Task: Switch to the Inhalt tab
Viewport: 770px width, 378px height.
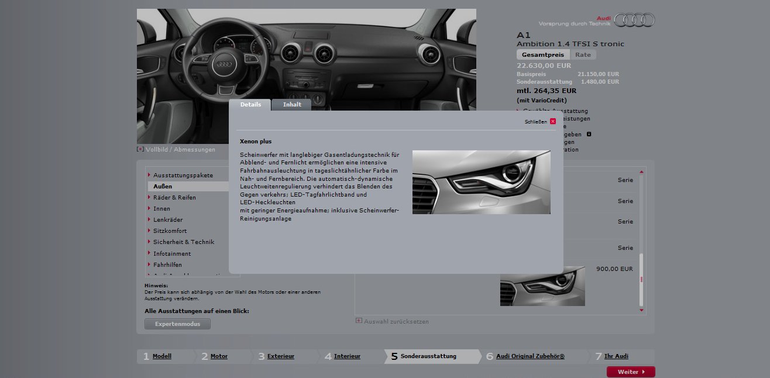Action: point(292,105)
